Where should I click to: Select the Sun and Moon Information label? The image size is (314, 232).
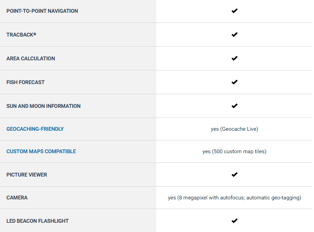(x=44, y=106)
